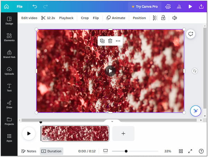The image size is (208, 157).
Task: Play the video on the canvas
Action: [x=110, y=71]
